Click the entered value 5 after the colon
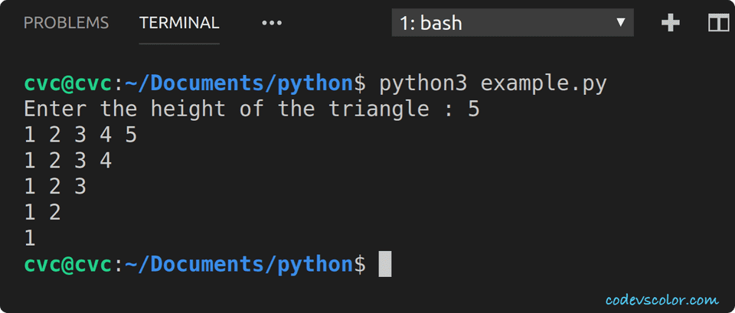 [x=473, y=109]
